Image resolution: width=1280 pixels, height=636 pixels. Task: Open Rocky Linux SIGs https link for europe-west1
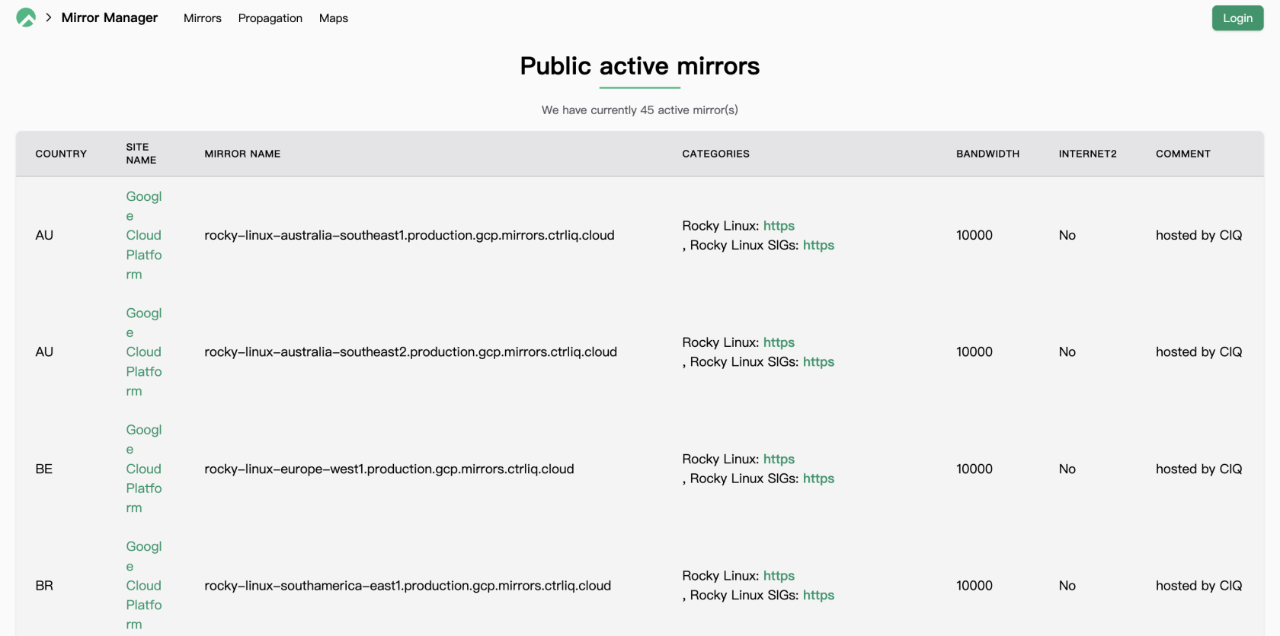tap(818, 479)
